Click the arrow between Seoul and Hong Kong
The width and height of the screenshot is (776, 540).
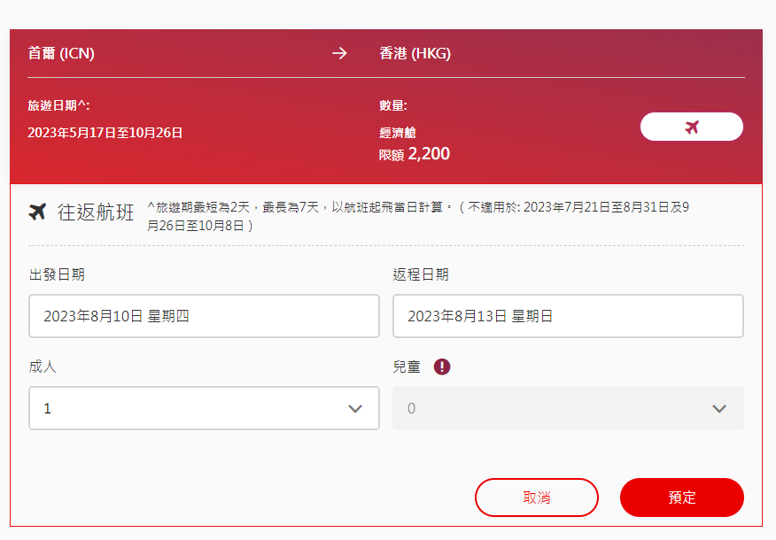pyautogui.click(x=339, y=53)
